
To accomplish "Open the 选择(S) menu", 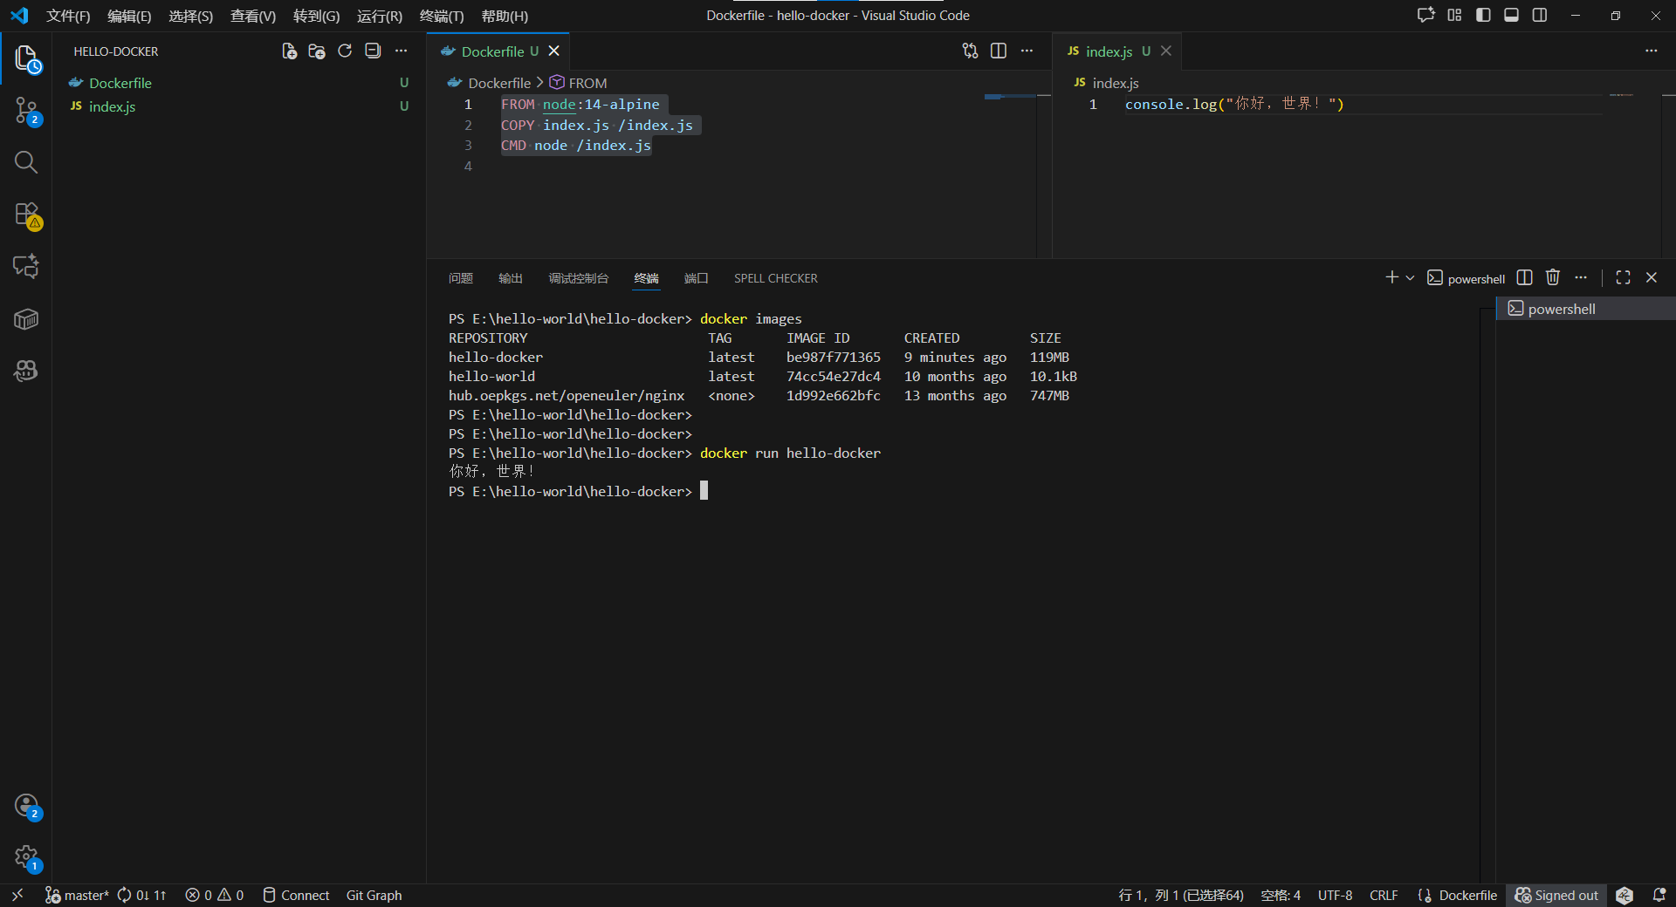I will click(190, 16).
